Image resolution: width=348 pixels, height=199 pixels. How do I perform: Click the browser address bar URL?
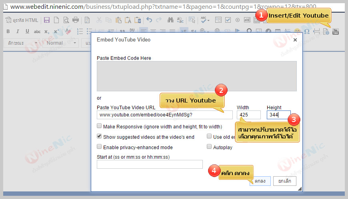pos(163,7)
